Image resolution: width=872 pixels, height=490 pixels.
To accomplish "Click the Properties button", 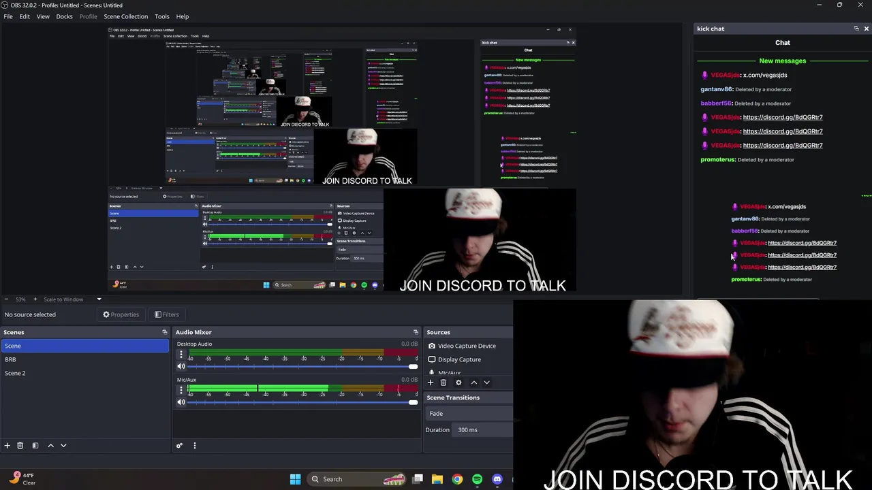I will (121, 314).
